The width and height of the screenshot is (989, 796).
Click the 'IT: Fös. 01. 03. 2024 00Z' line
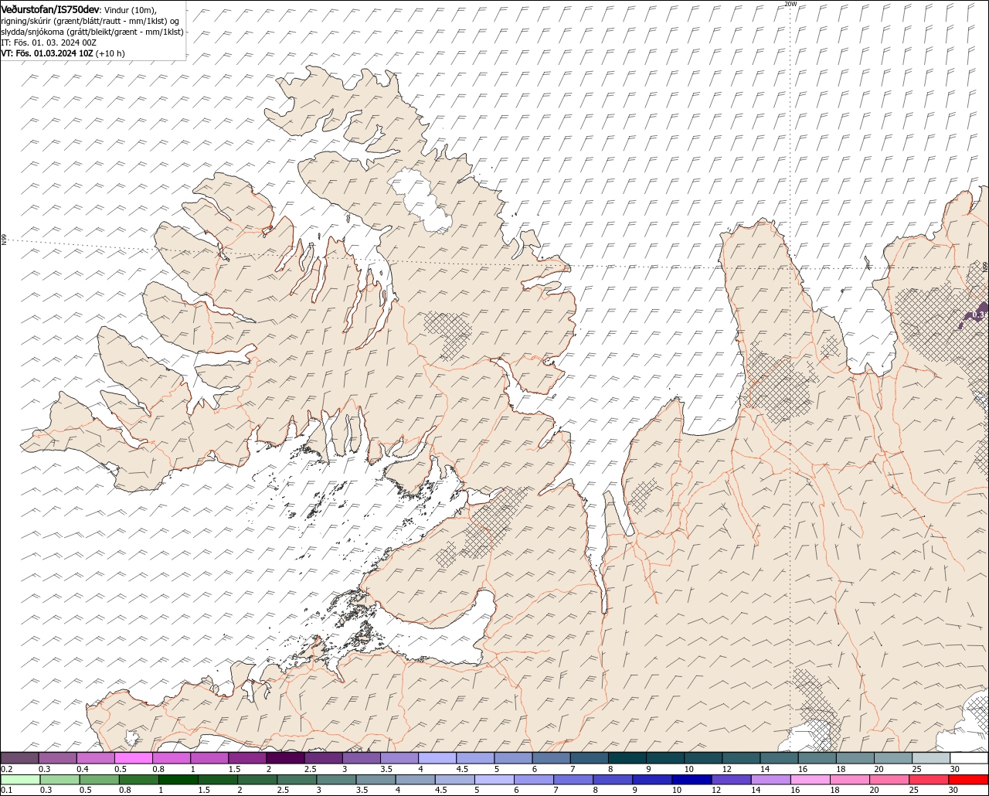click(48, 43)
